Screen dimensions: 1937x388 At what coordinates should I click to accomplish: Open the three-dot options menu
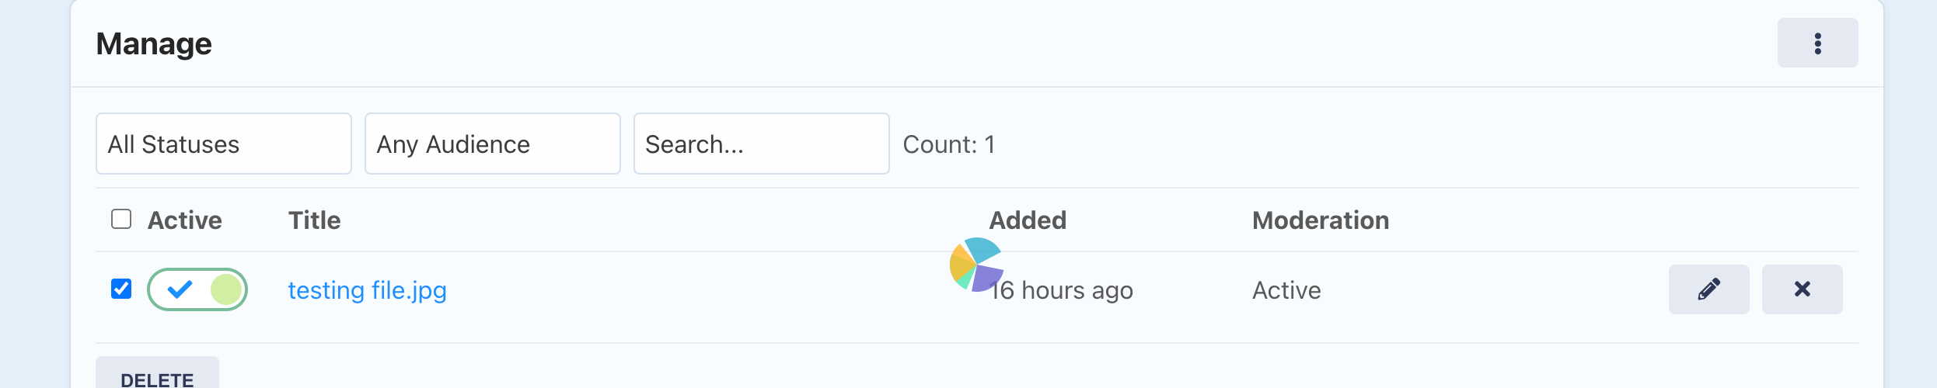coord(1817,43)
